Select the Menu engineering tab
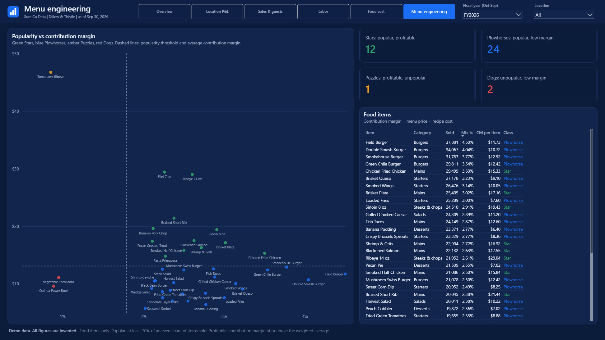The image size is (605, 340). (x=429, y=11)
